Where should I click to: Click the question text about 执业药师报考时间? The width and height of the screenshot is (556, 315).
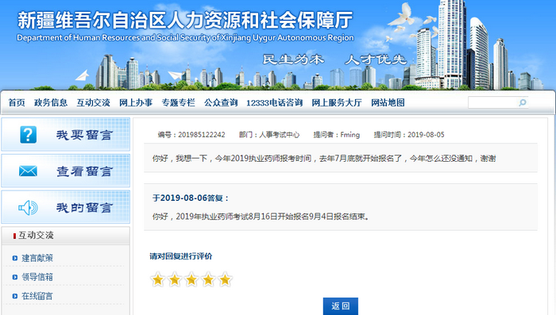click(x=324, y=159)
